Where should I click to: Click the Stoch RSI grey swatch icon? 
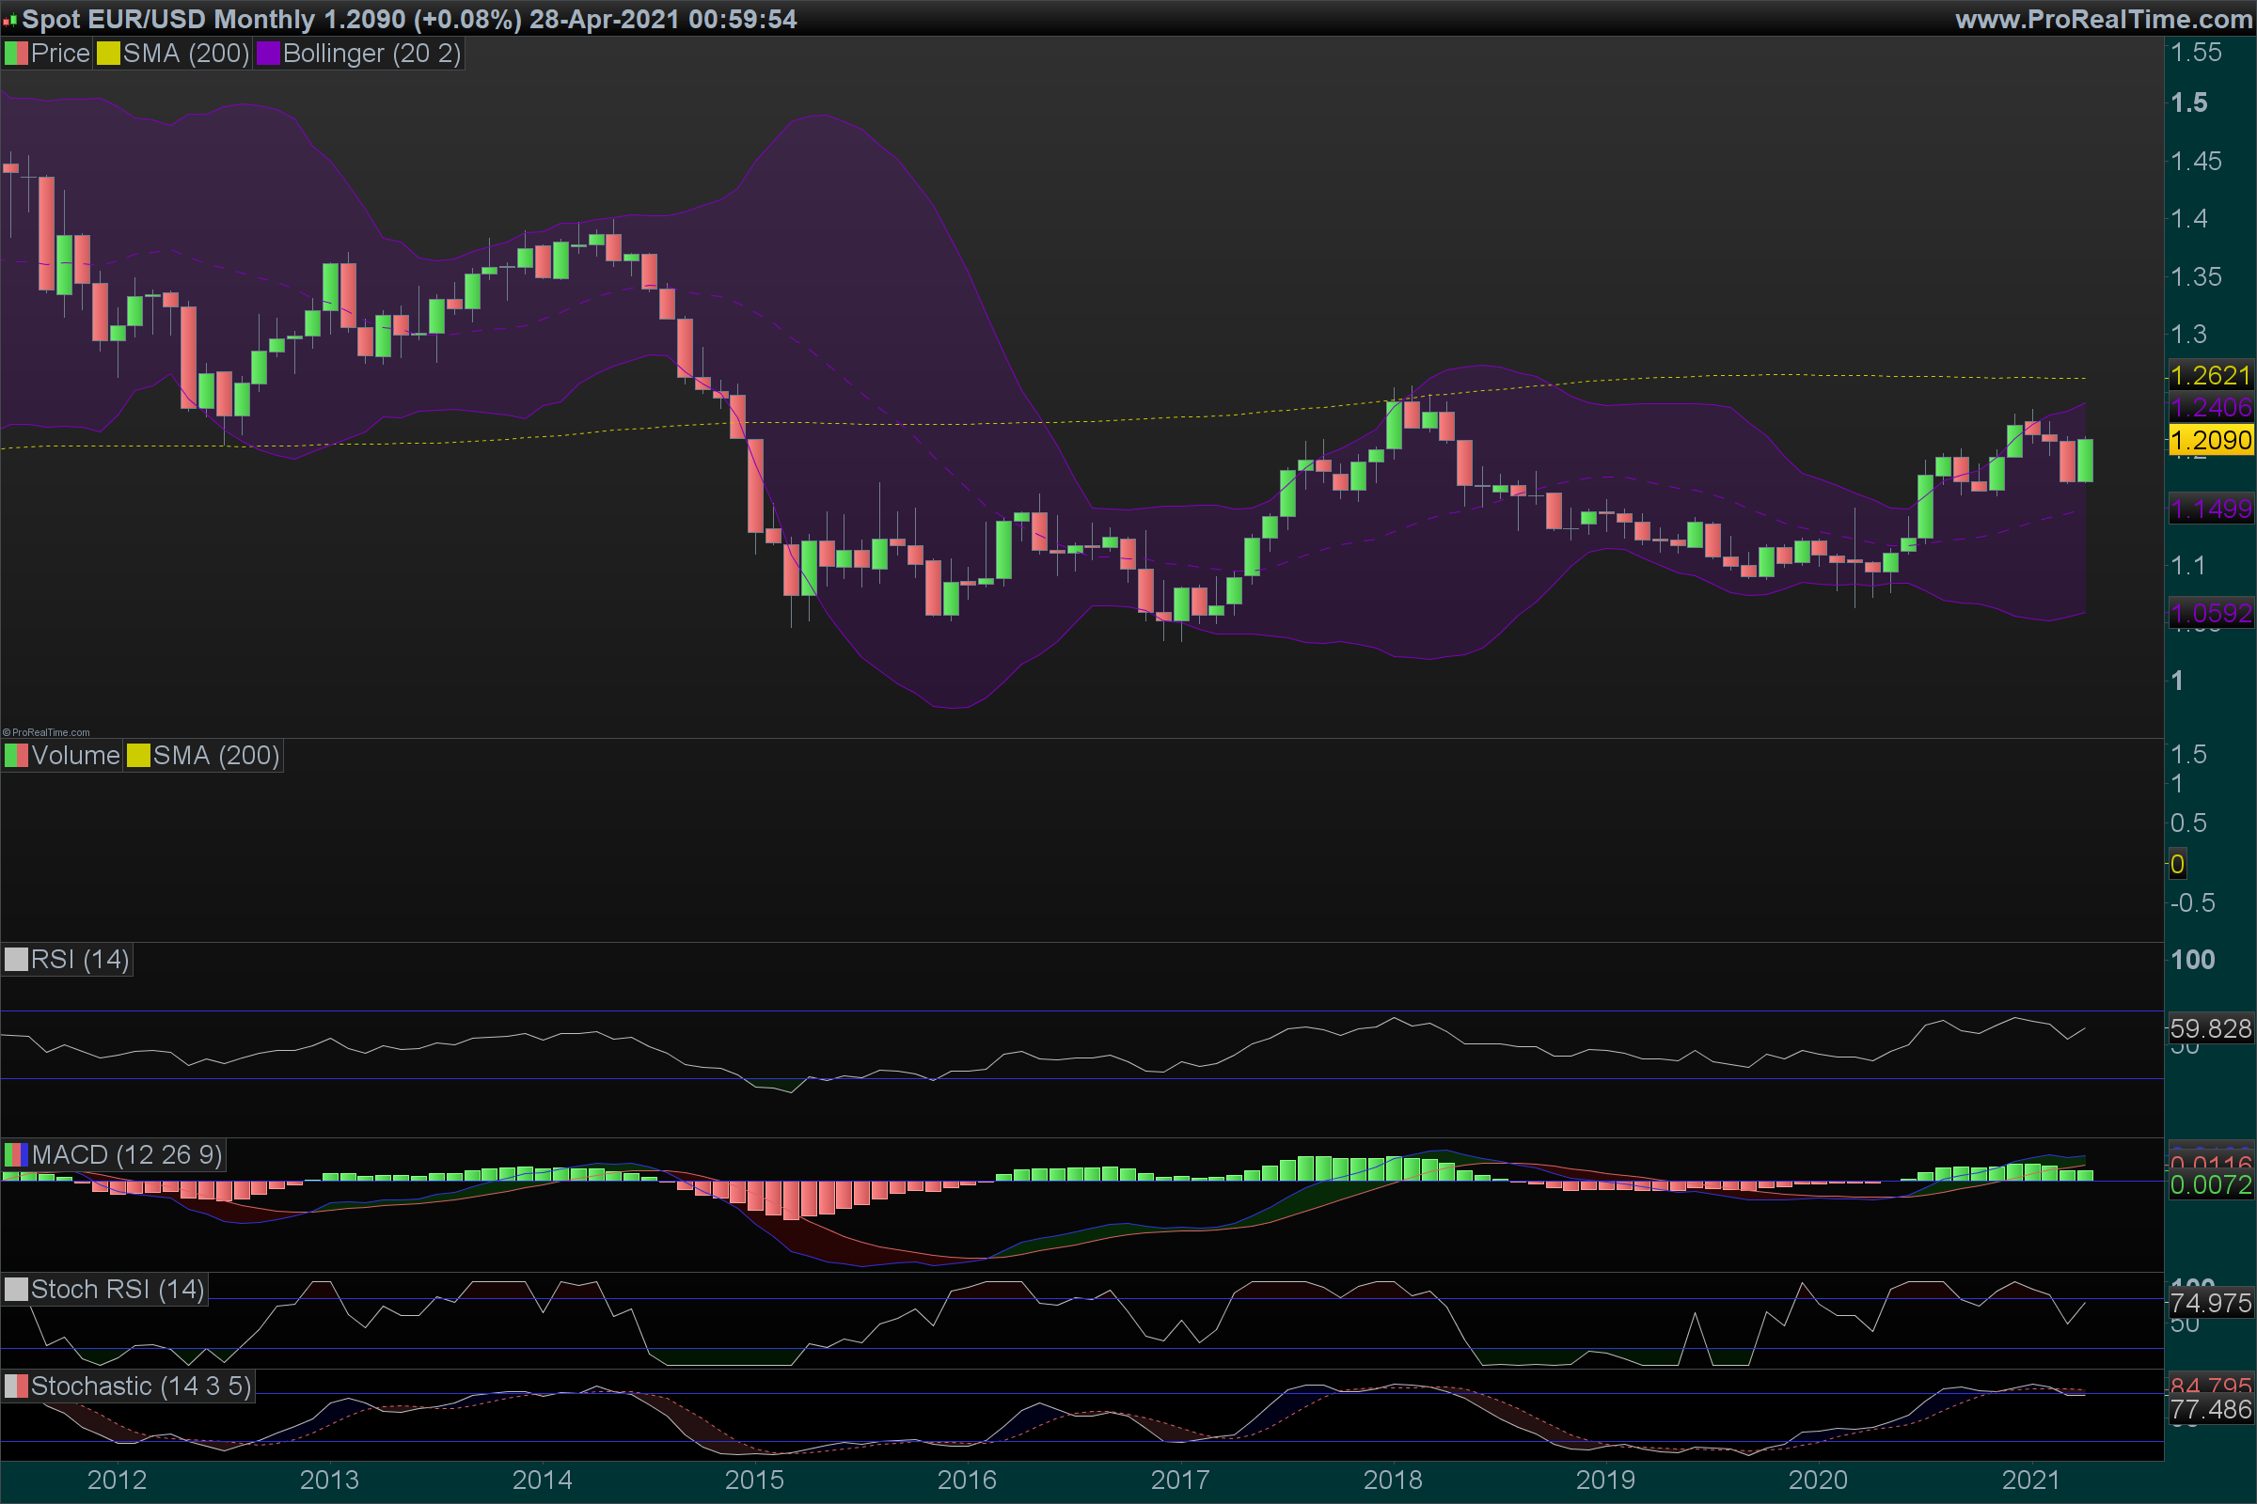pyautogui.click(x=16, y=1289)
